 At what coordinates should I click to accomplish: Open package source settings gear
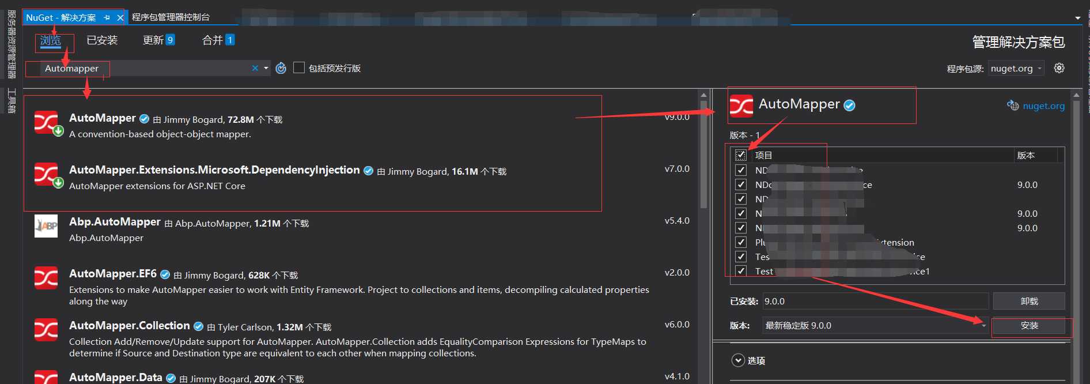coord(1059,68)
